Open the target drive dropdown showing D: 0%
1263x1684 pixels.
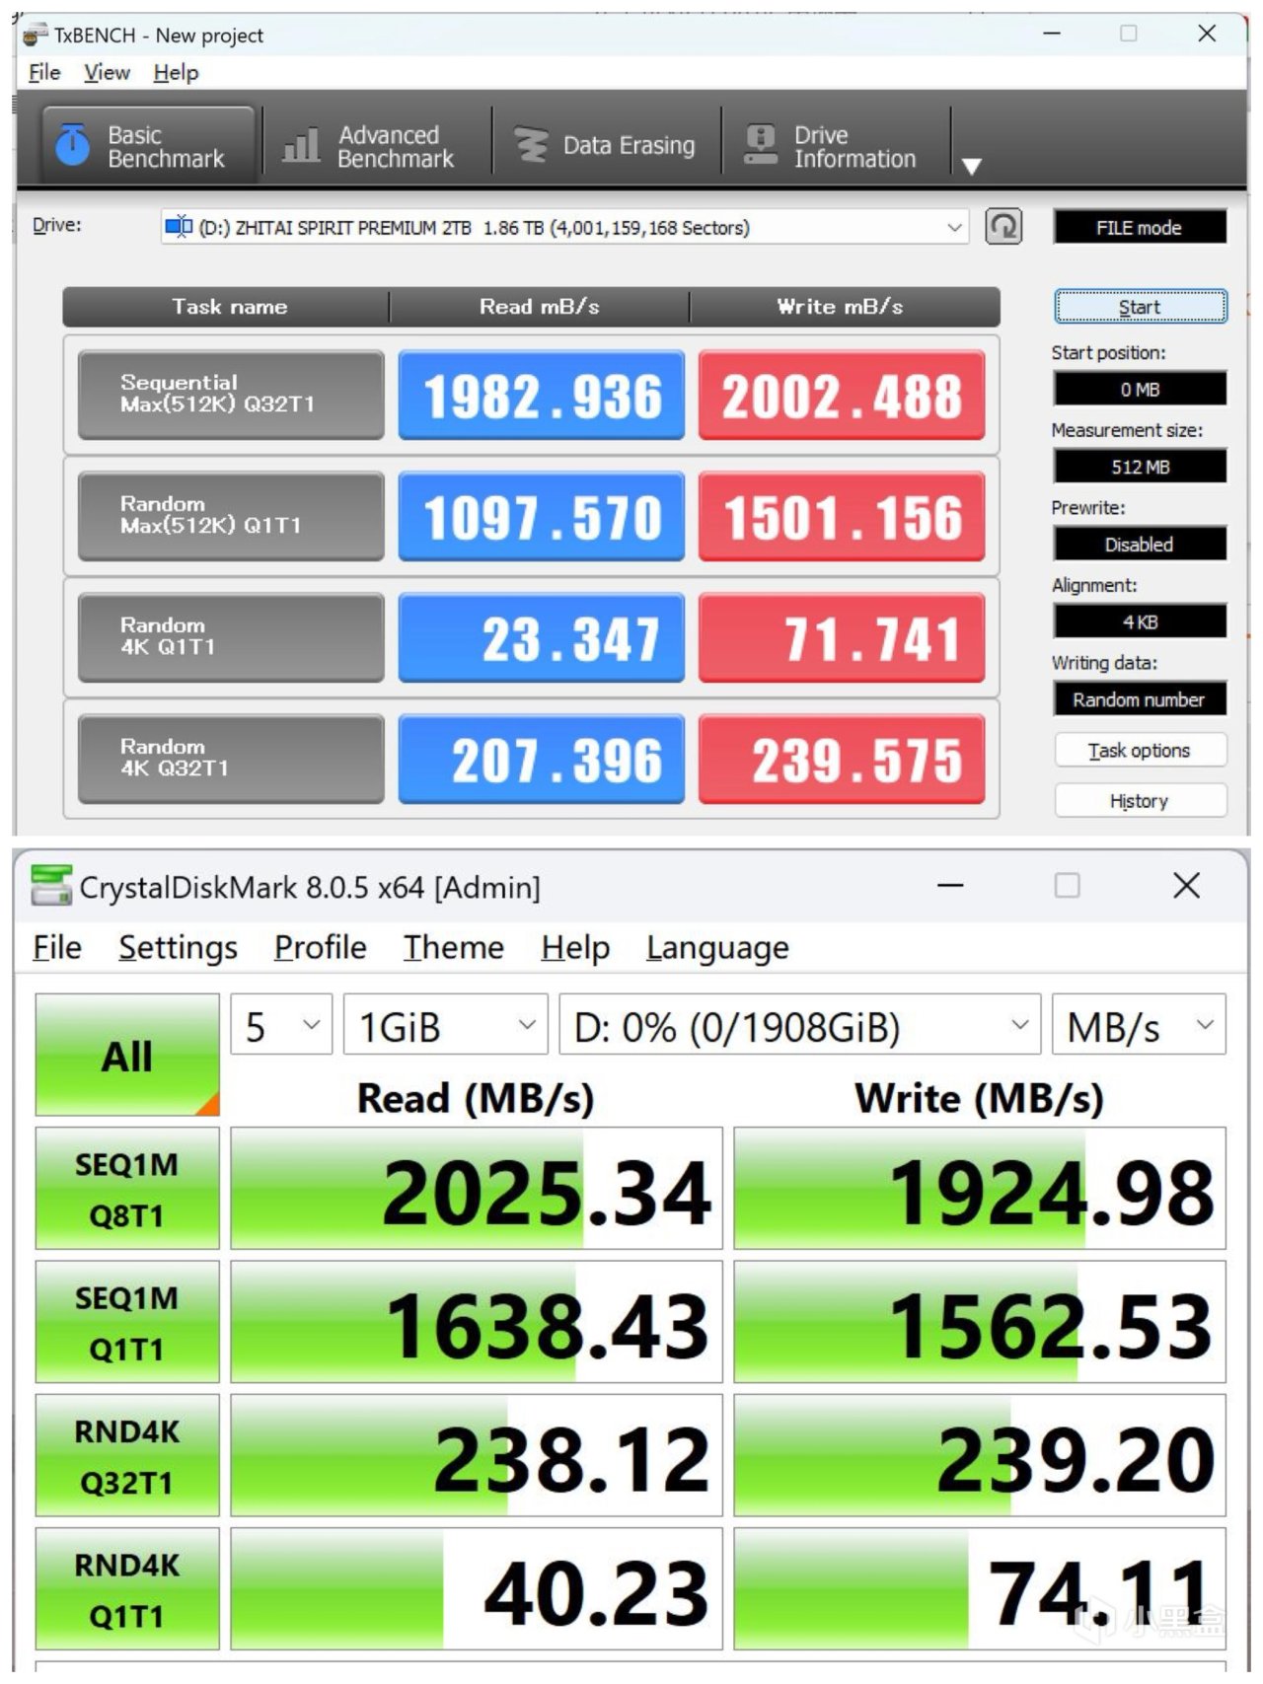800,1026
